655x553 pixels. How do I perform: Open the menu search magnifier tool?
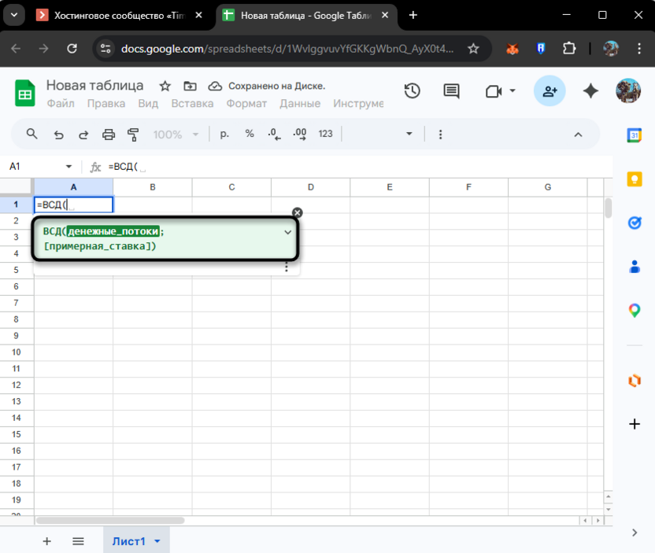[x=31, y=134]
